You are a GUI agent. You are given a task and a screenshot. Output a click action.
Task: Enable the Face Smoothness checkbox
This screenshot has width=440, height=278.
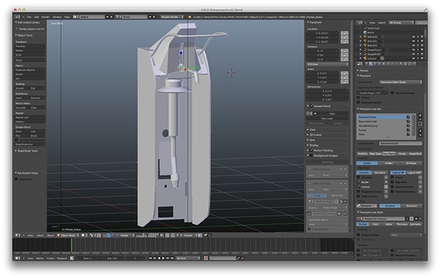click(x=392, y=93)
